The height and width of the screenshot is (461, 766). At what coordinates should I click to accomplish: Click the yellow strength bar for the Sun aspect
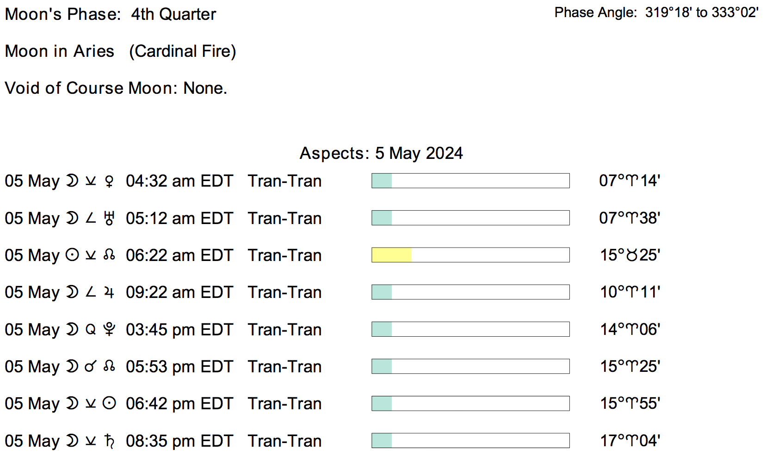pos(391,255)
